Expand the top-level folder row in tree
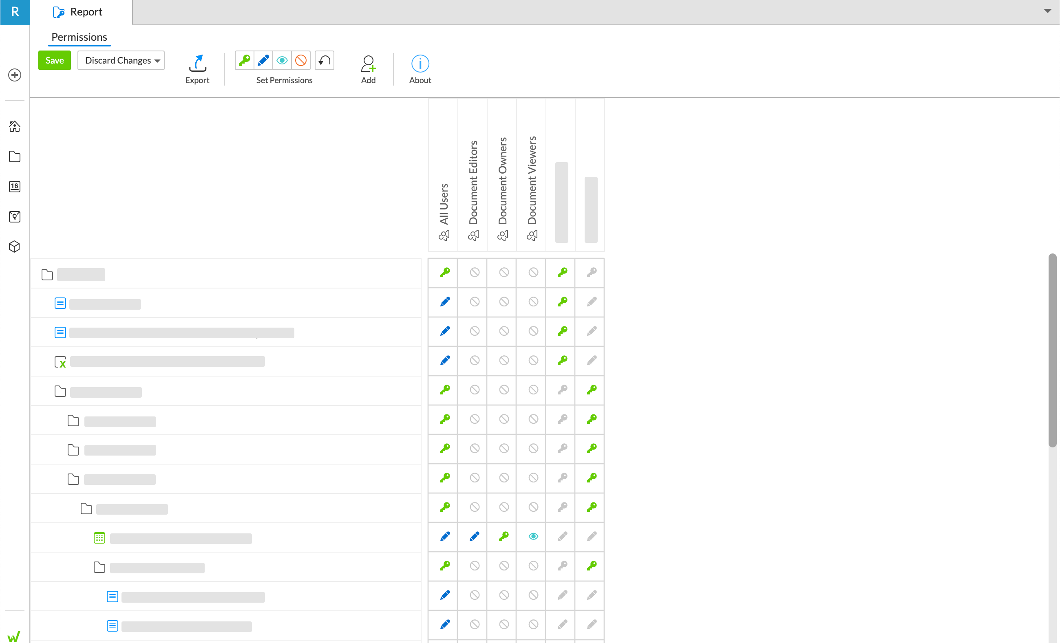The height and width of the screenshot is (643, 1060). click(47, 274)
